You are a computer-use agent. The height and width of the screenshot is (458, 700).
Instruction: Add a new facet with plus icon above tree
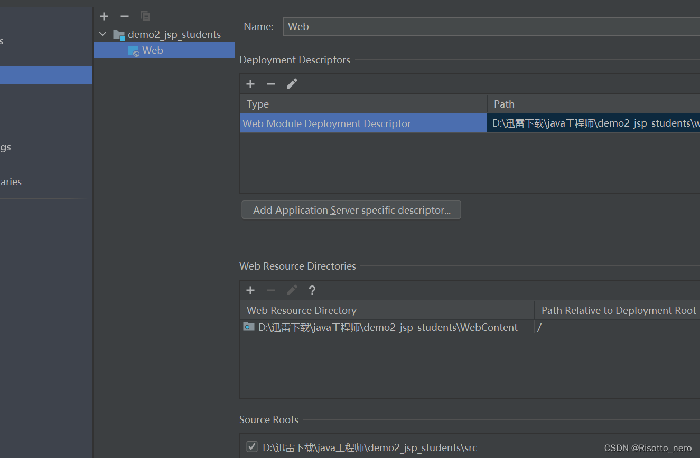point(104,16)
